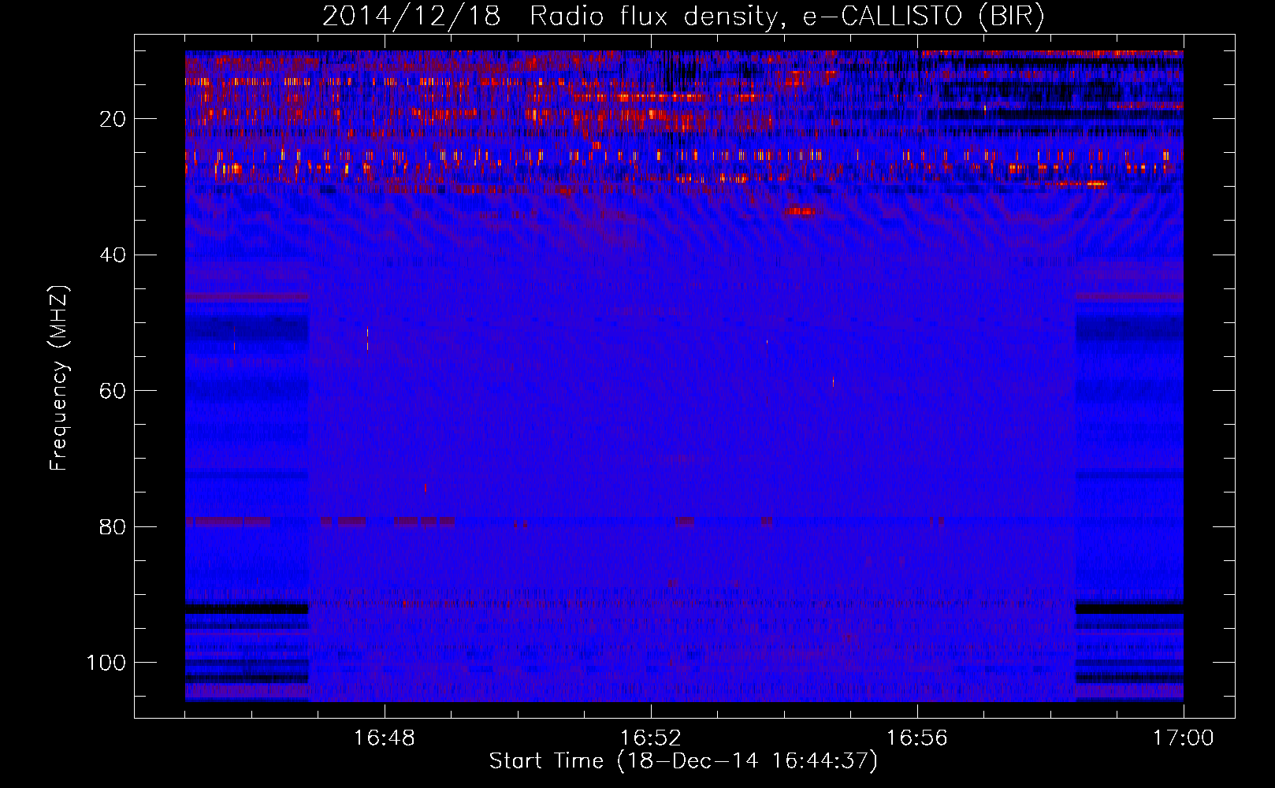Image resolution: width=1275 pixels, height=788 pixels.
Task: Click the 'Start Time (18-Dec-14 16:44:37)' label
Action: coord(683,761)
